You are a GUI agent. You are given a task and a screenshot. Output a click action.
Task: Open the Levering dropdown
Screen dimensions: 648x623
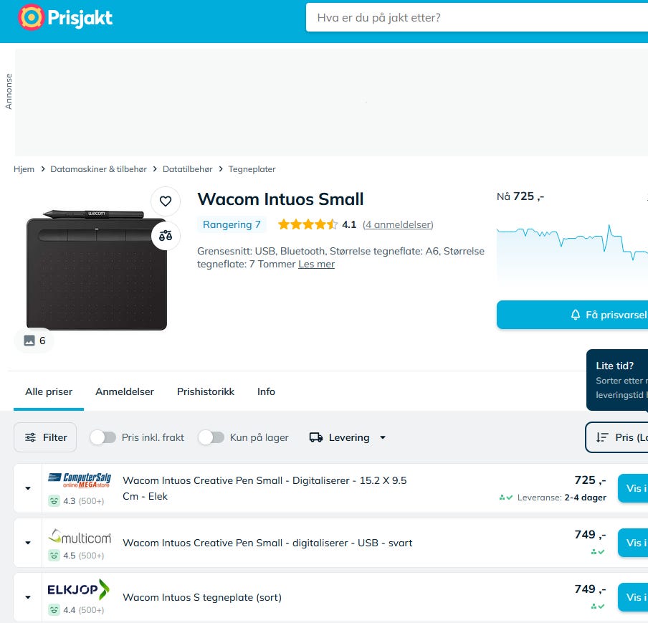pos(348,437)
